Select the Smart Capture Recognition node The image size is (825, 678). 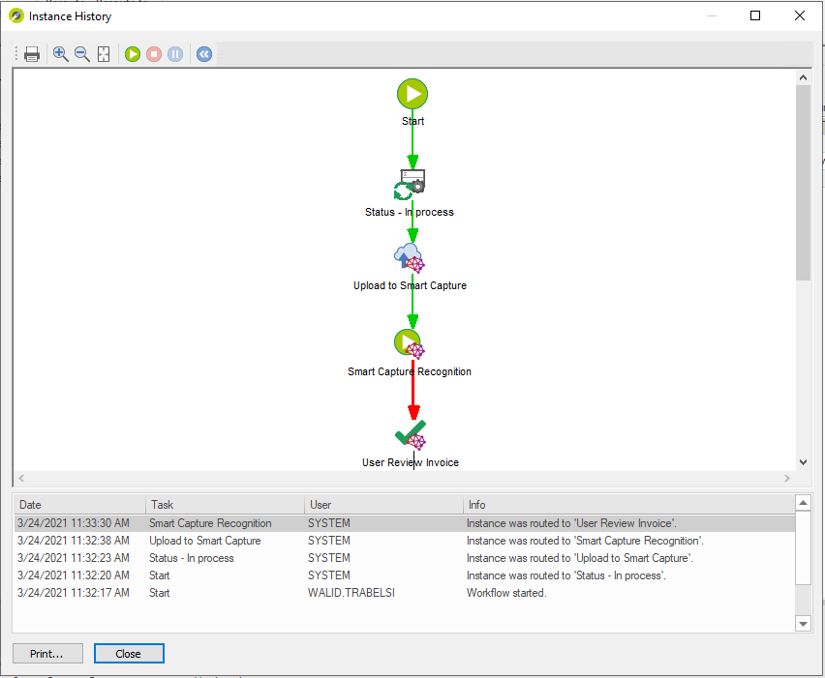coord(409,344)
